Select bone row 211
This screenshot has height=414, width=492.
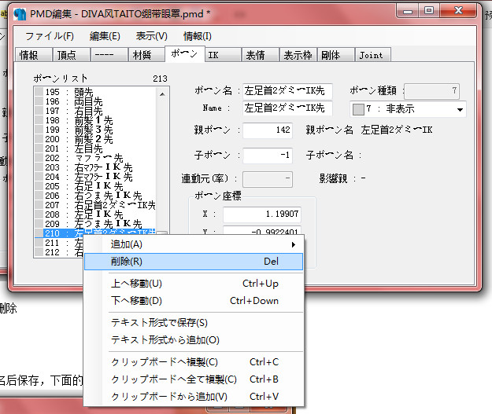coord(59,243)
